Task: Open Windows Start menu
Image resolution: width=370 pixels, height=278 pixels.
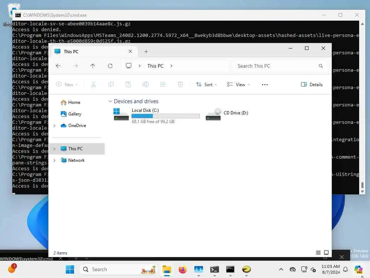Action: point(70,269)
